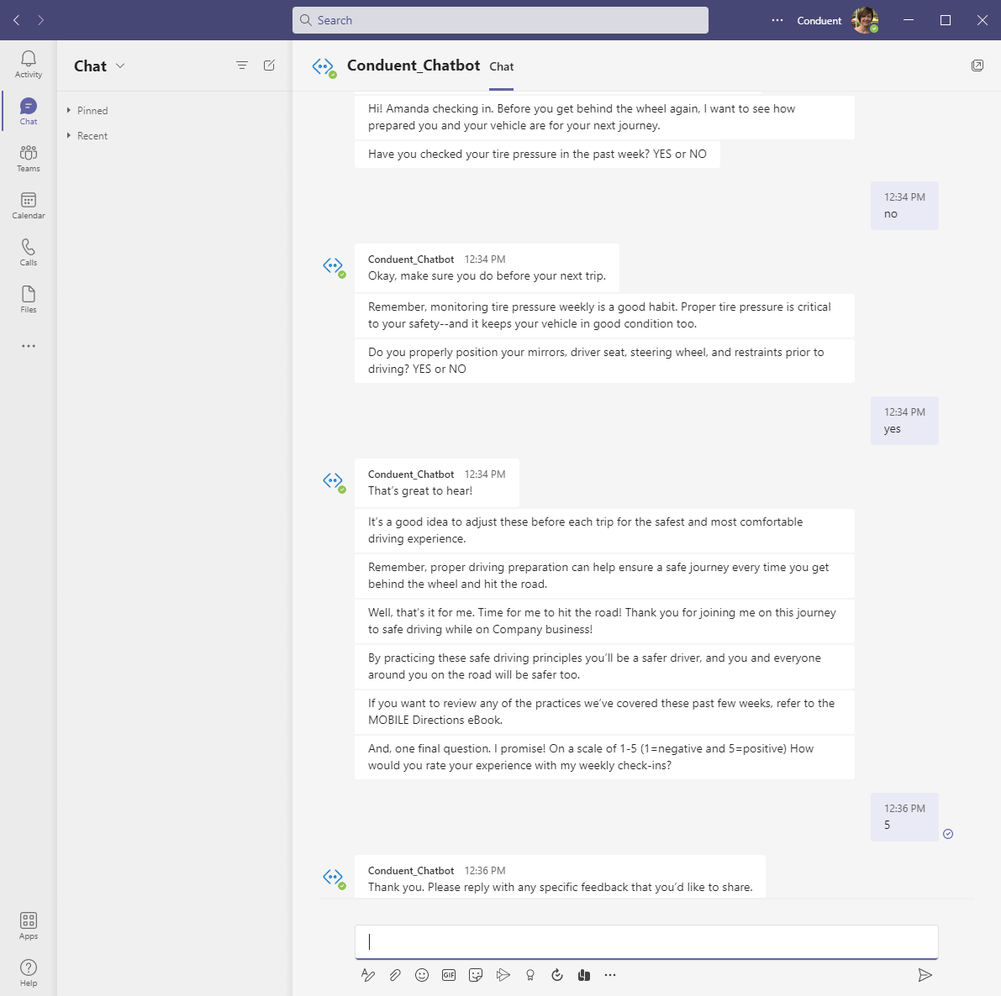This screenshot has height=996, width=1001.
Task: Open the Calendar
Action: [x=28, y=206]
